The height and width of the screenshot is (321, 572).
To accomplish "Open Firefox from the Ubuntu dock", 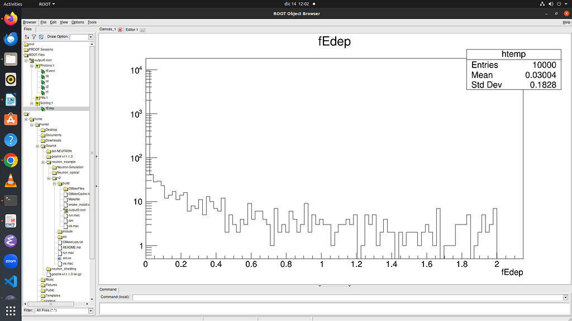I will coord(10,18).
